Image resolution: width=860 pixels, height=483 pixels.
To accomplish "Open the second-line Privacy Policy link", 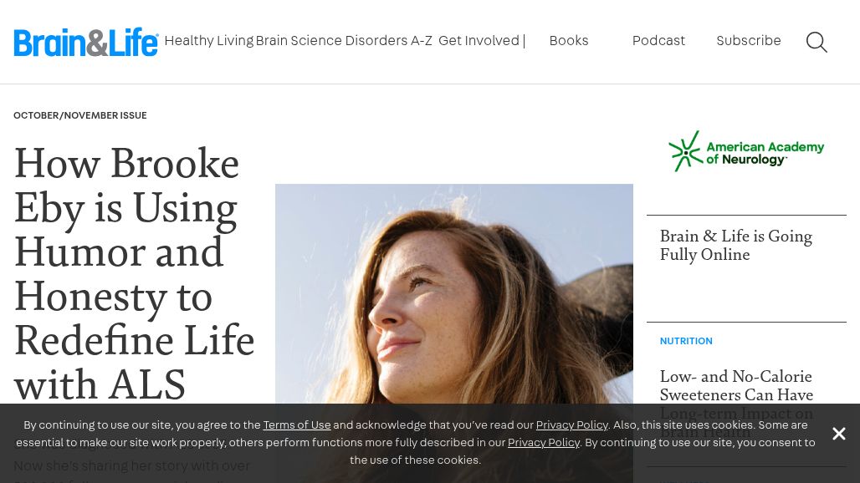I will click(544, 443).
